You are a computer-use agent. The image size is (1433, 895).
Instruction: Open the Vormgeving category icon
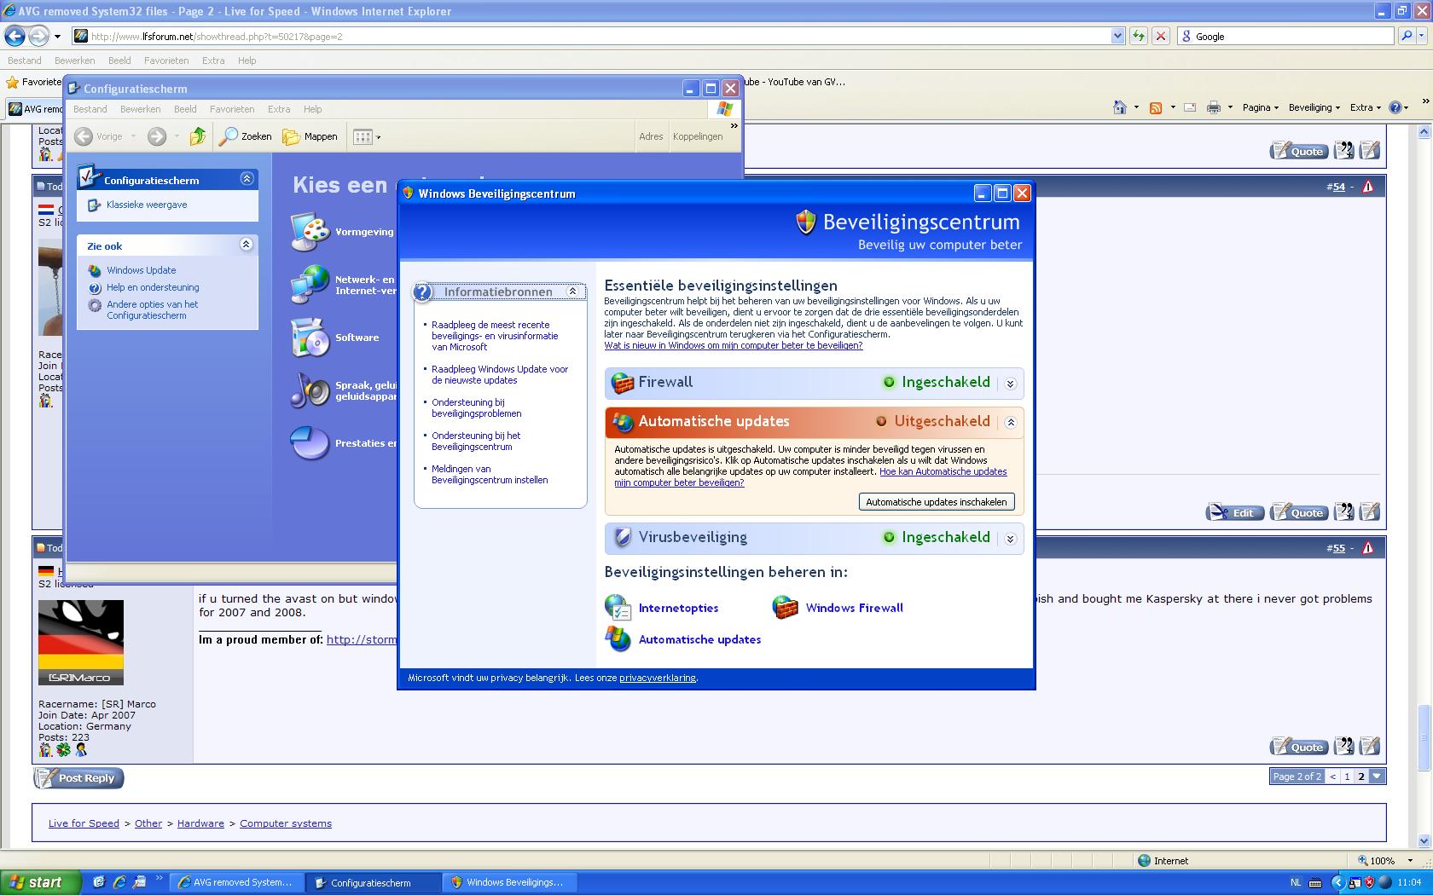[309, 232]
